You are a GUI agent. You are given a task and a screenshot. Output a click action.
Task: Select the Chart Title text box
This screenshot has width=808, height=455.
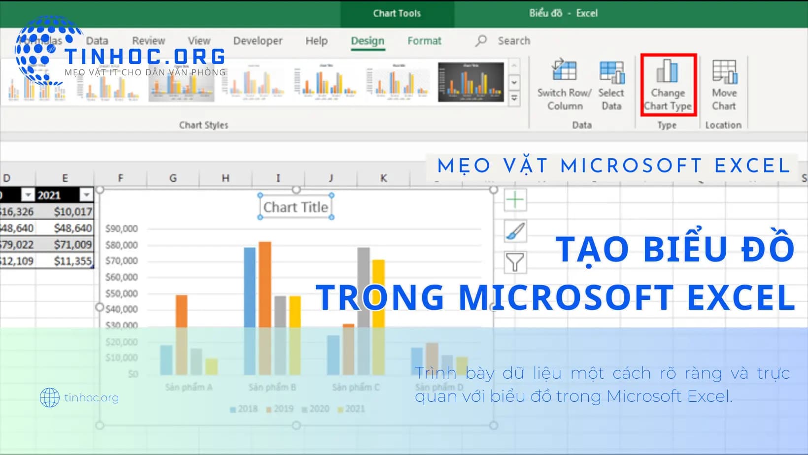[x=296, y=207]
